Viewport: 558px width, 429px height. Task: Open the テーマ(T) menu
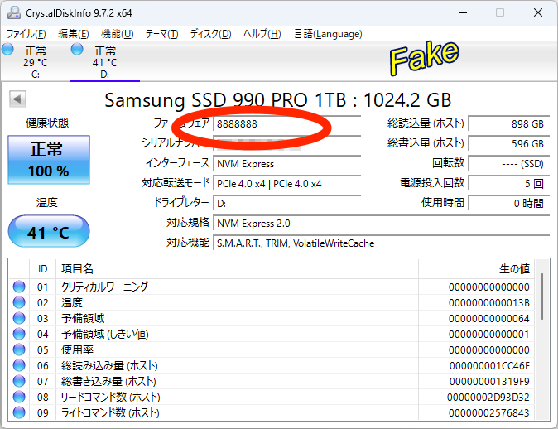point(161,34)
